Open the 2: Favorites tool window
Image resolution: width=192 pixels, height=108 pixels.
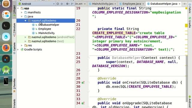14,85
